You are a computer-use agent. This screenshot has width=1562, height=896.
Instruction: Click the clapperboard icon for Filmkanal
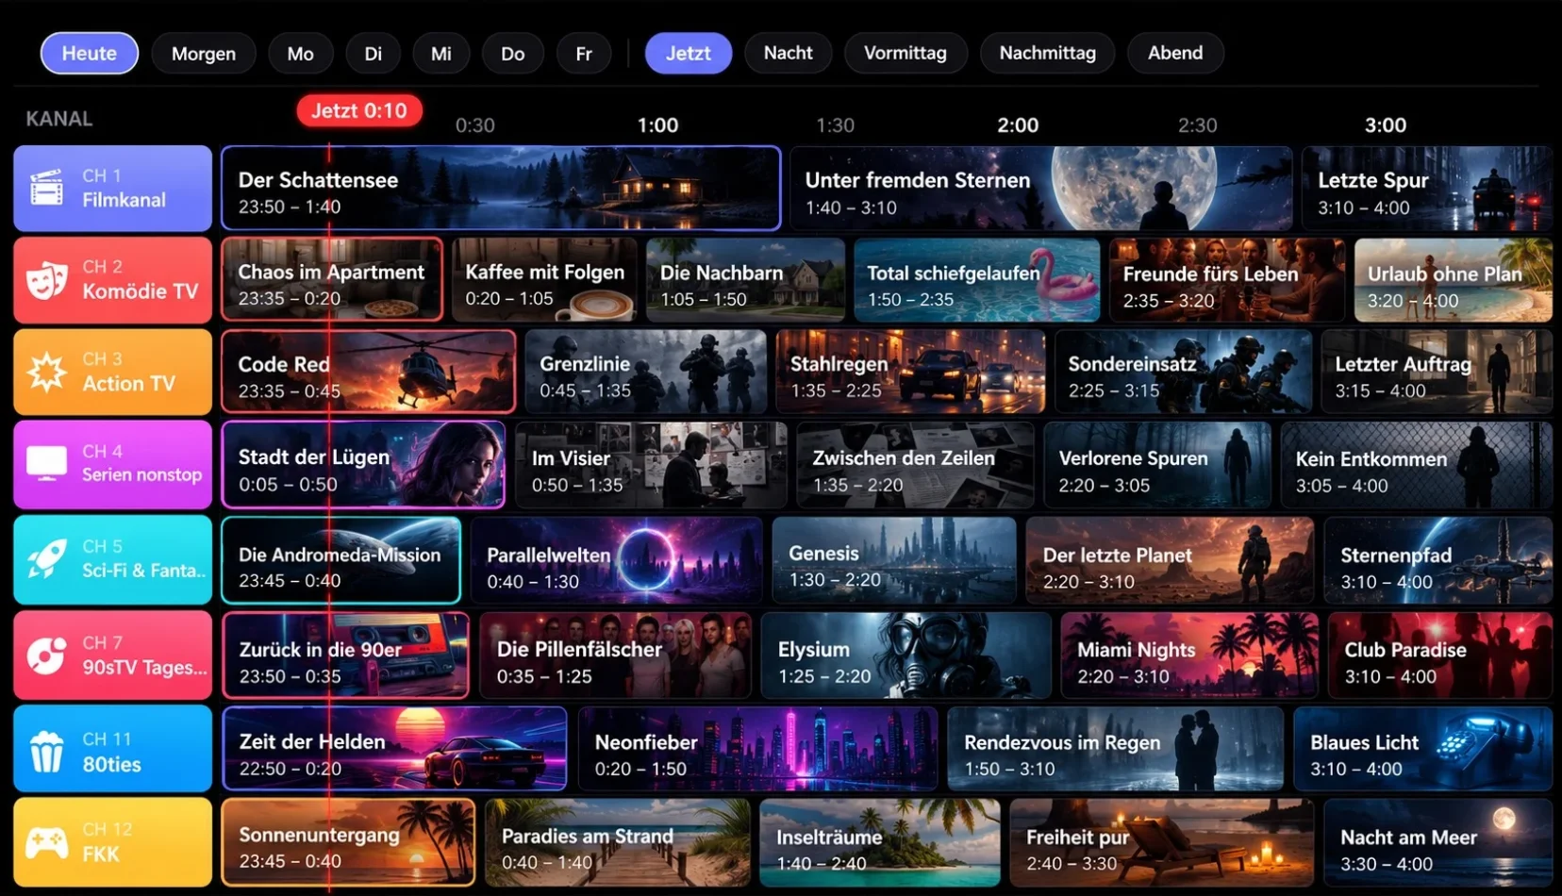[x=47, y=188]
